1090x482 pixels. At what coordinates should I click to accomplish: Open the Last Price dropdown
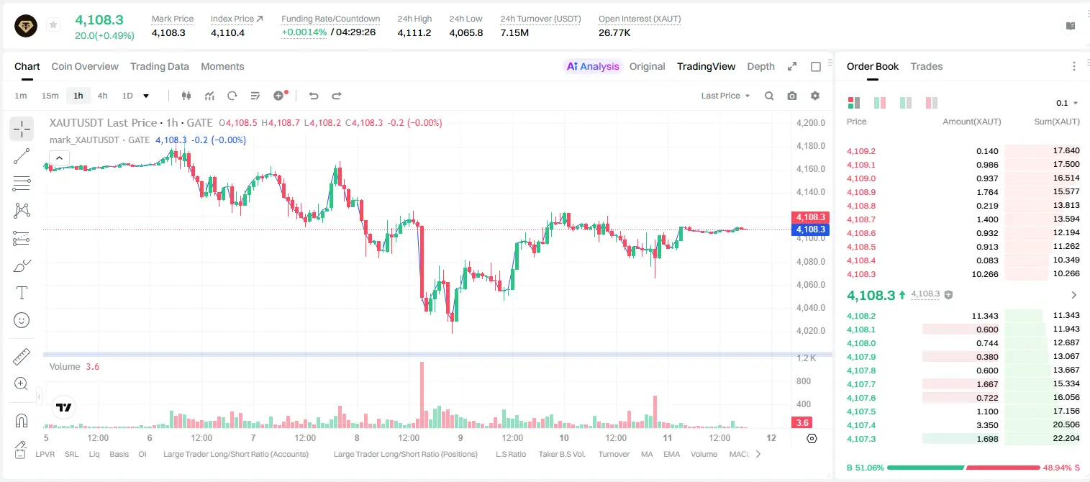click(725, 96)
